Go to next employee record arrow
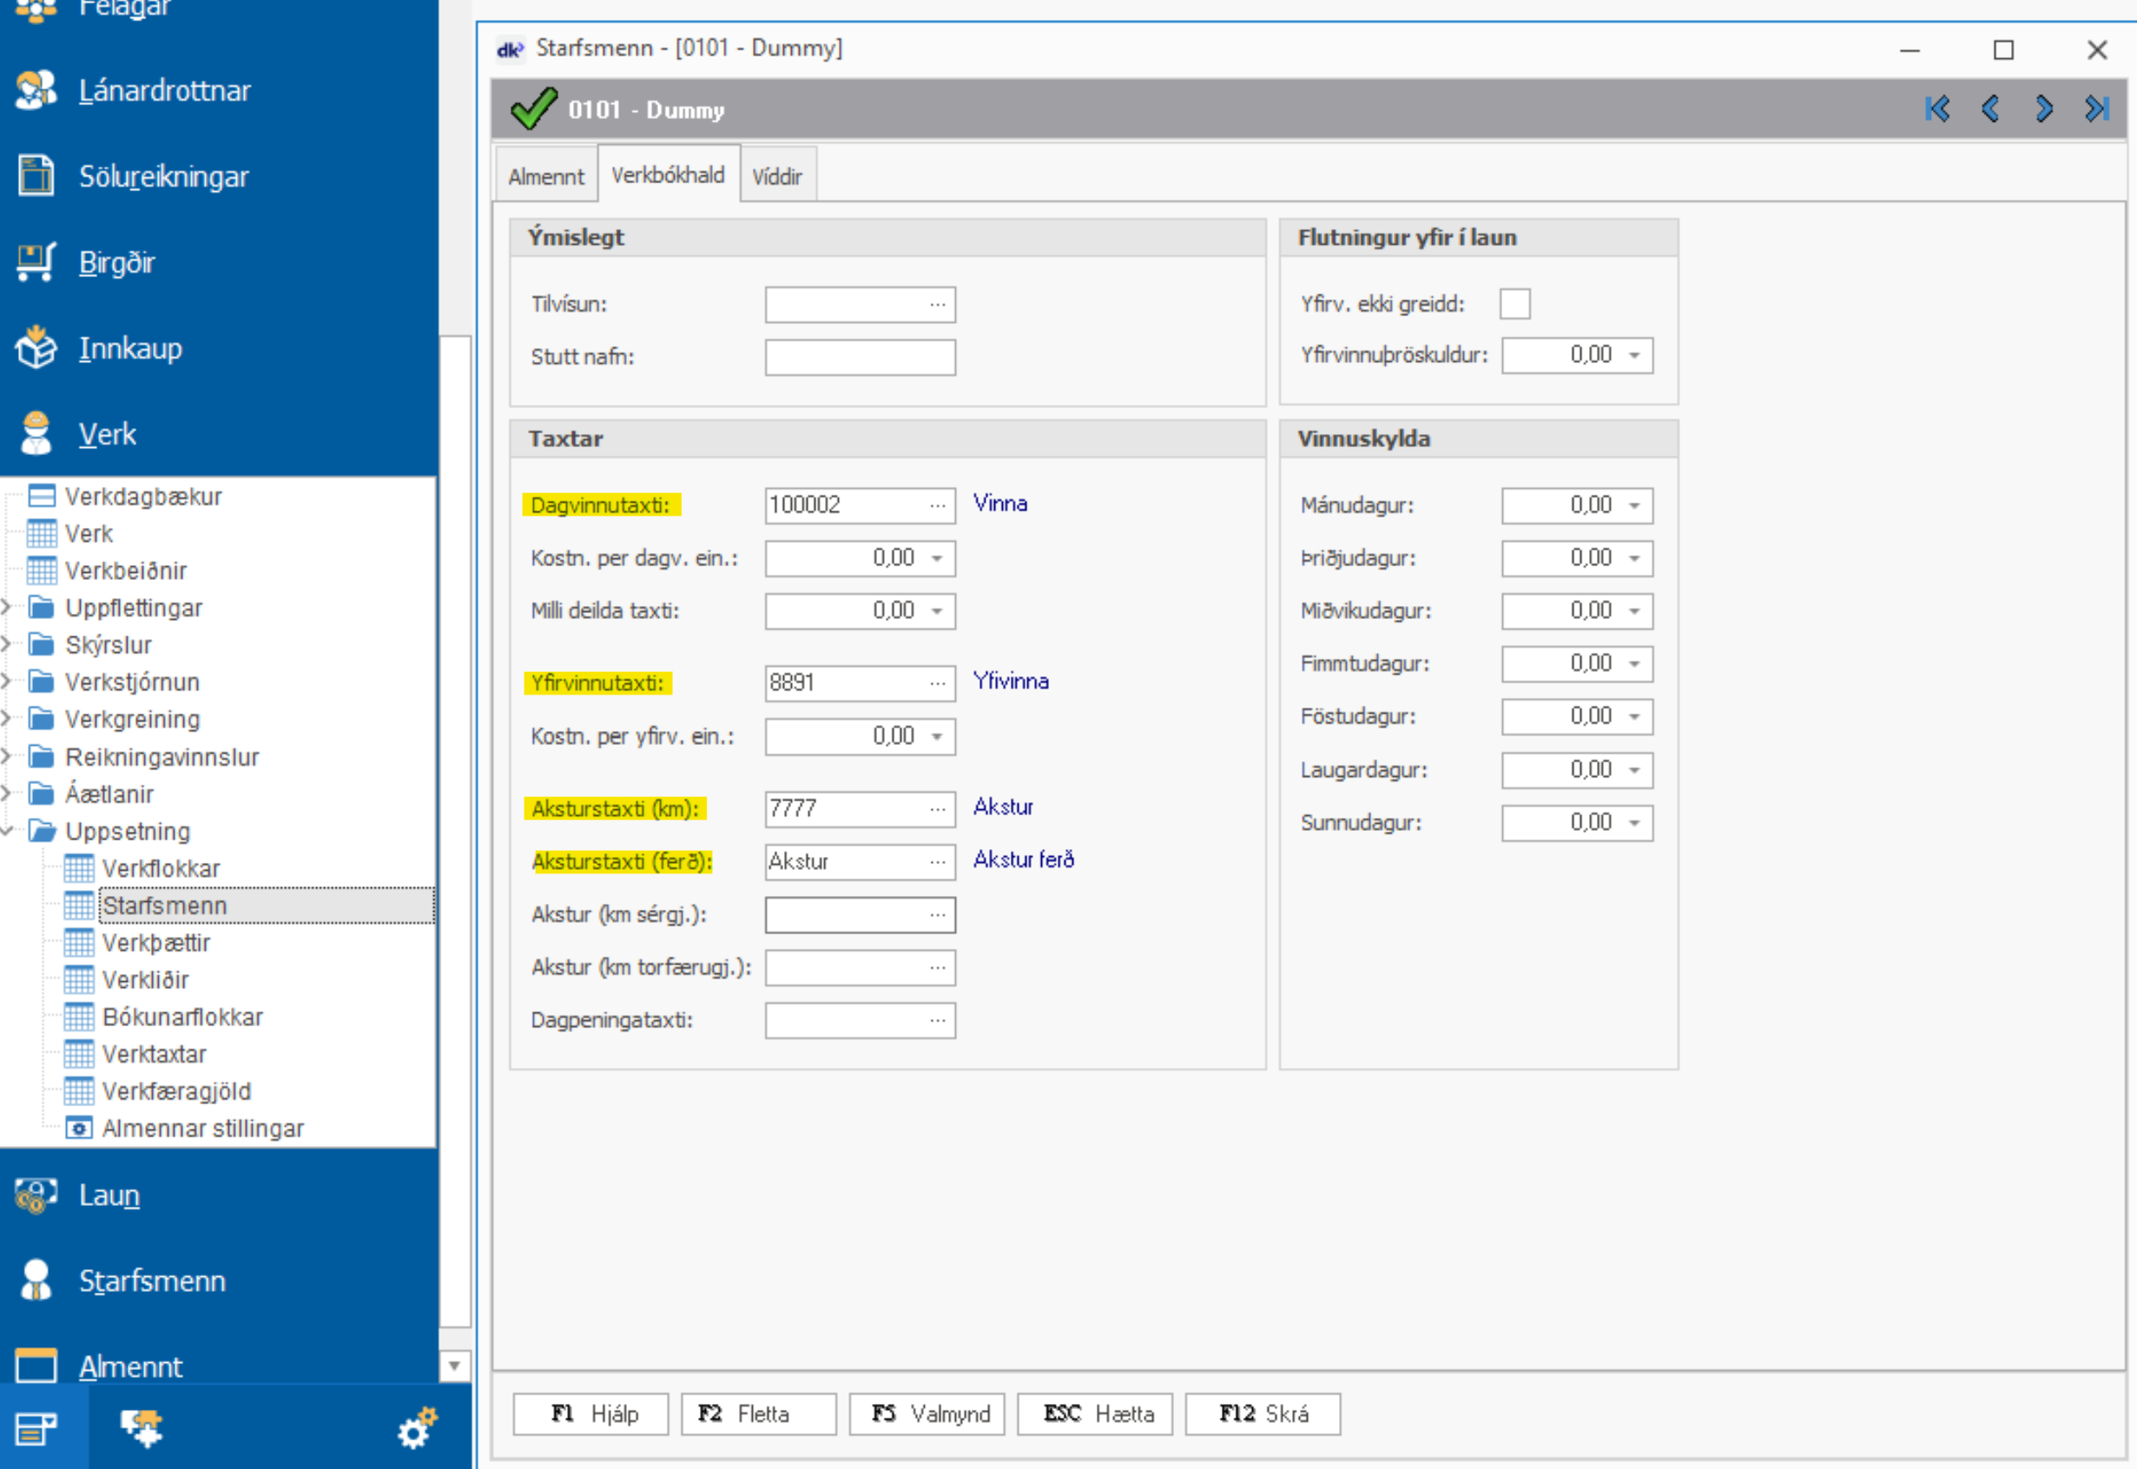2137x1469 pixels. click(x=2043, y=109)
